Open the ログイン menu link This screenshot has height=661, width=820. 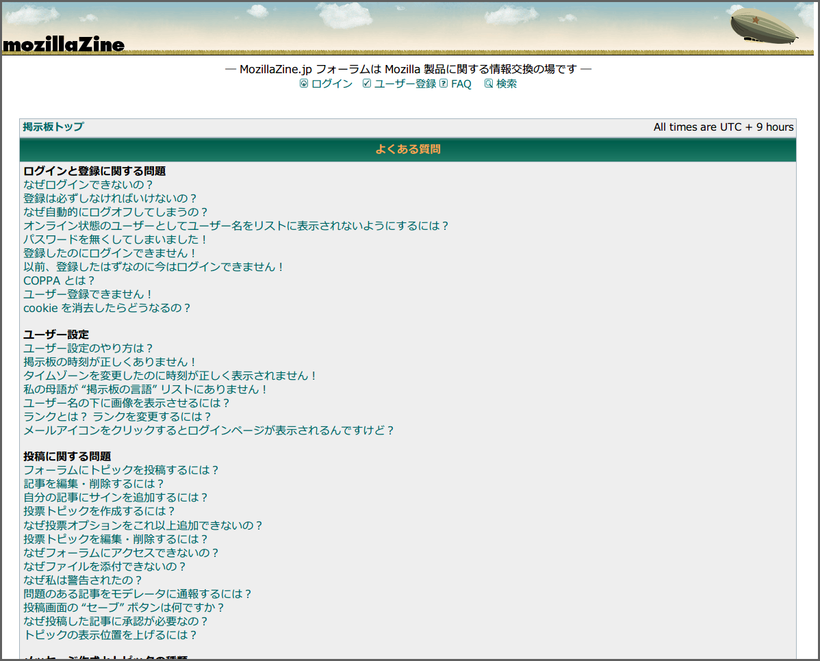tap(332, 83)
